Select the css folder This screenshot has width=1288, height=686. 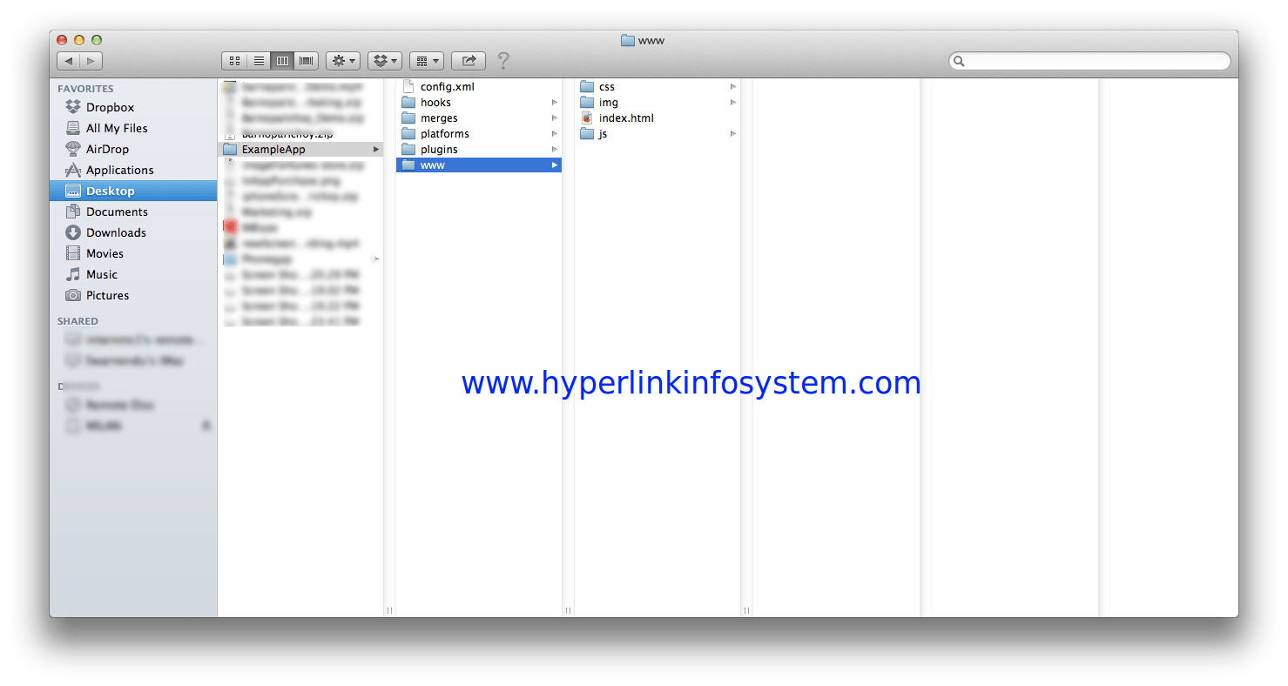pyautogui.click(x=657, y=87)
